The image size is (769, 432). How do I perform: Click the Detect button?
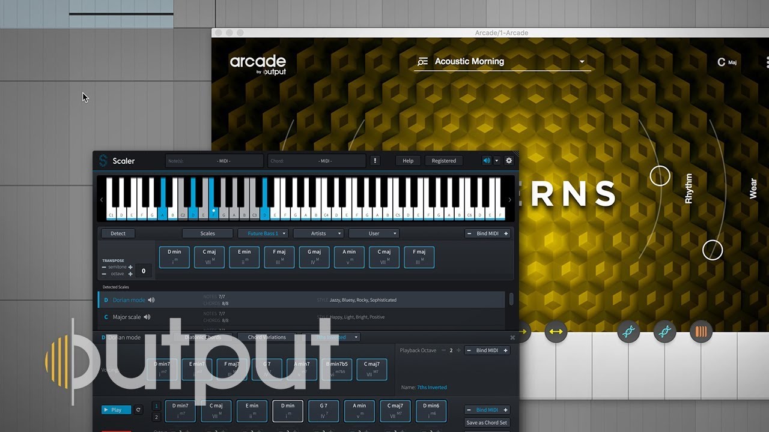[118, 233]
